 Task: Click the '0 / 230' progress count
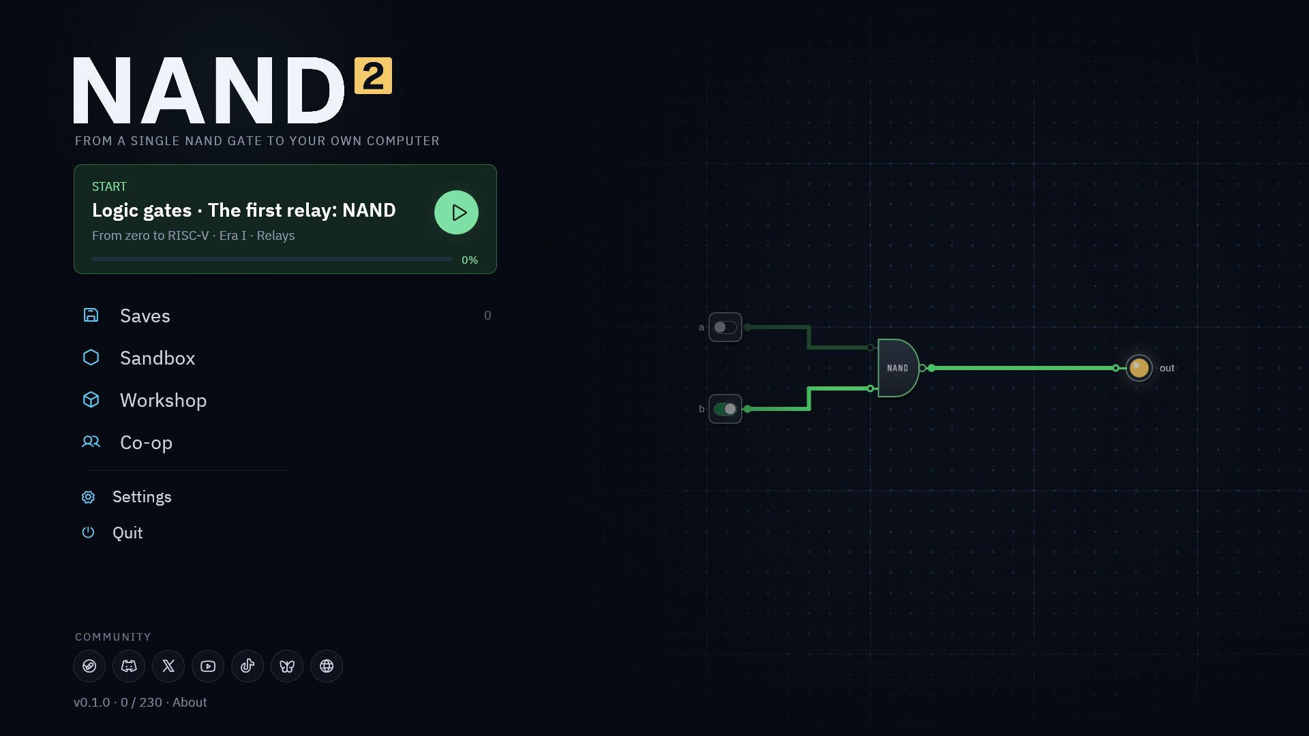click(141, 702)
